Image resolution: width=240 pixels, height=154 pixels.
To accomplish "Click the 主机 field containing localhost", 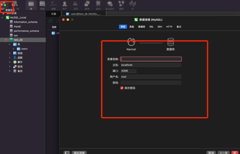I will pyautogui.click(x=151, y=65).
